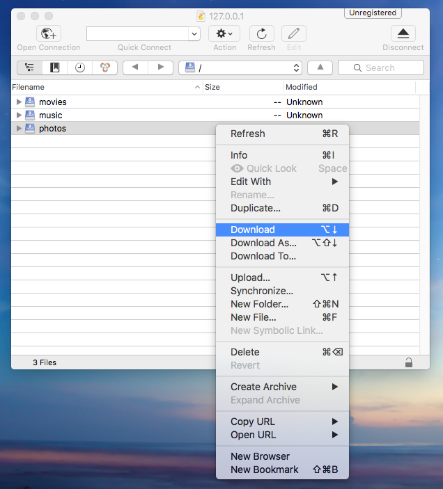Click the lock icon in status bar
443x489 pixels.
pos(408,362)
